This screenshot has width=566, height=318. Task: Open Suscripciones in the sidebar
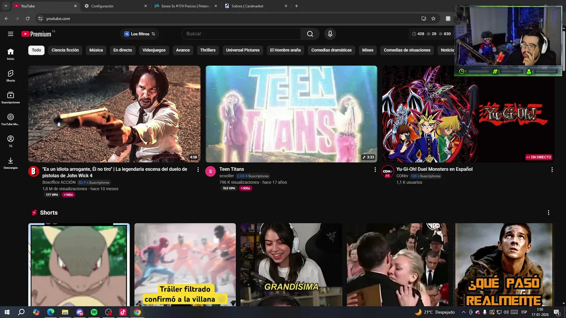pos(11,98)
